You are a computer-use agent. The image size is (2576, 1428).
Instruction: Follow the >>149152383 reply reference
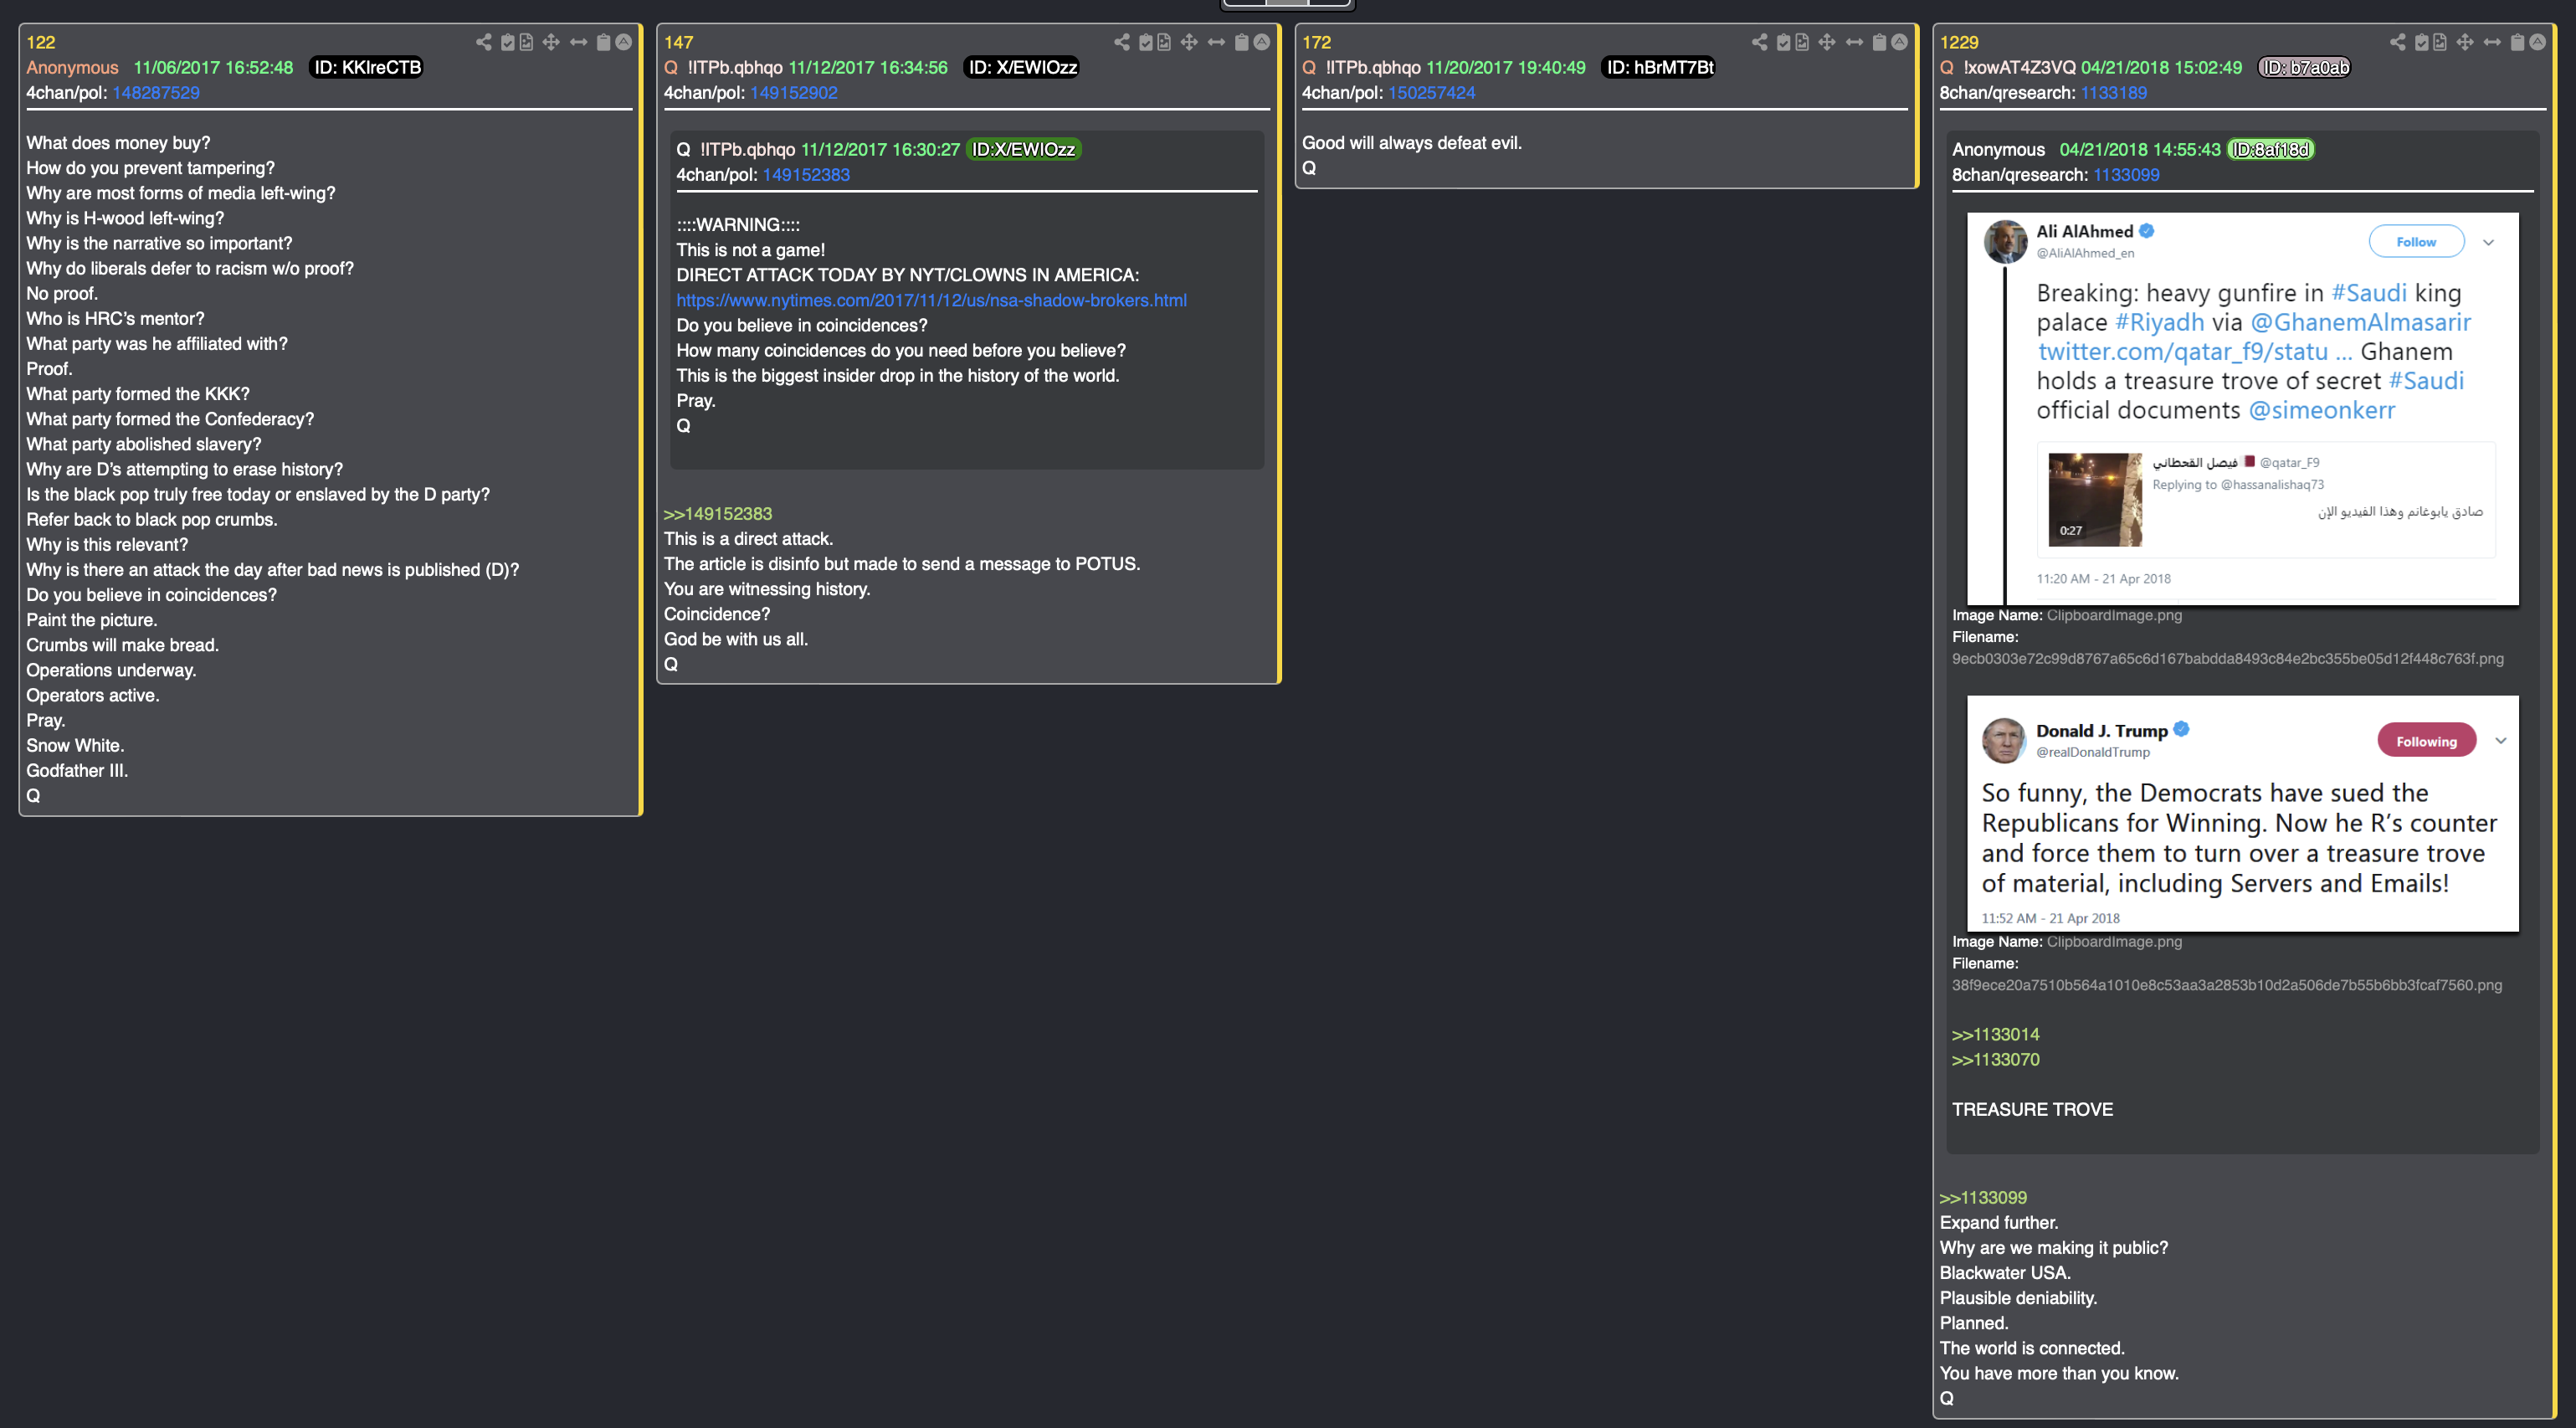tap(718, 514)
